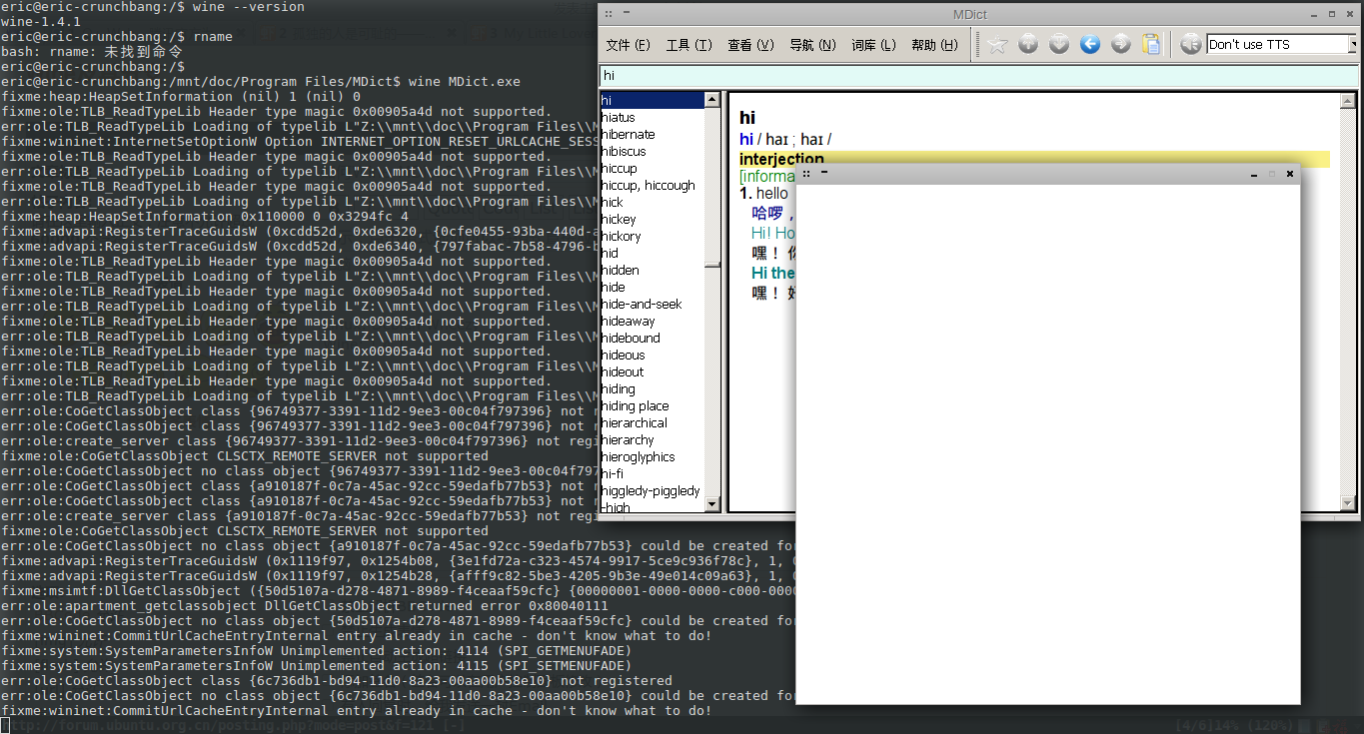Click the search box containing hi

tap(979, 75)
